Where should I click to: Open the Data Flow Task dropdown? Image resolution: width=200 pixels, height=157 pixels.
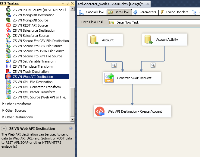click(154, 22)
